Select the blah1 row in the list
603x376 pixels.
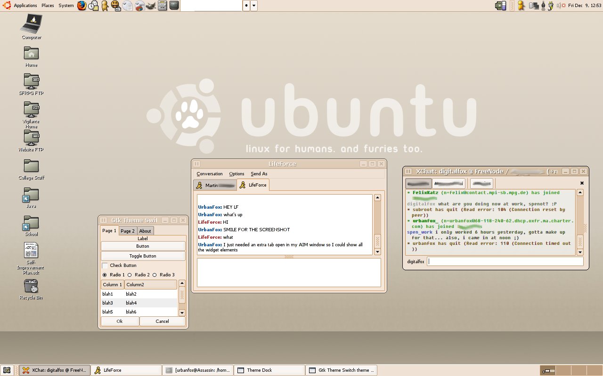click(x=139, y=294)
